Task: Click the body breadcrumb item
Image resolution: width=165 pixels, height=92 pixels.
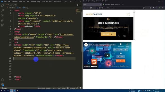Action: [x=26, y=8]
